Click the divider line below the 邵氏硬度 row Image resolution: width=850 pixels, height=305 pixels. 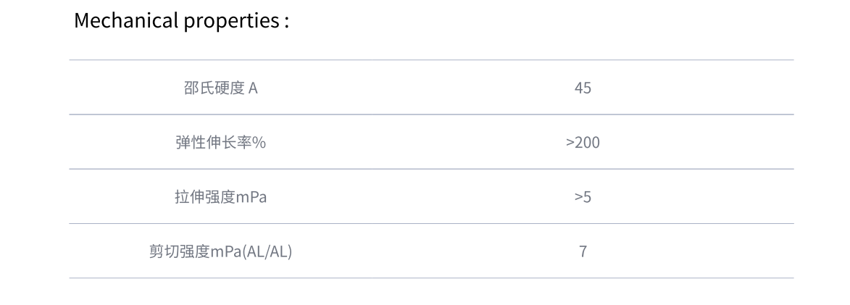coord(431,114)
